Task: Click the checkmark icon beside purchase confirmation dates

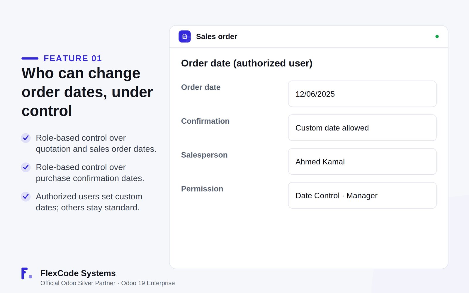Action: (26, 167)
